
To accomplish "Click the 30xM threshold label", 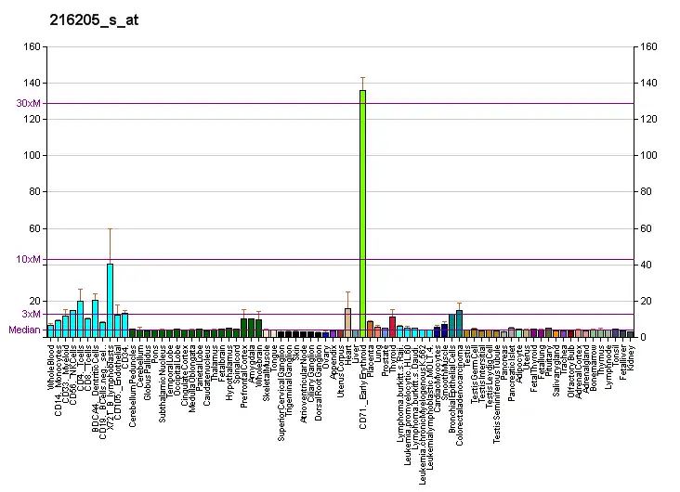I will (29, 103).
